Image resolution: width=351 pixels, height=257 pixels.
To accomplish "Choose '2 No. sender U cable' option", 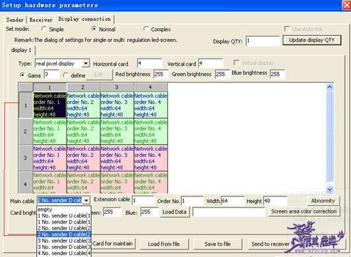I will pos(64,229).
